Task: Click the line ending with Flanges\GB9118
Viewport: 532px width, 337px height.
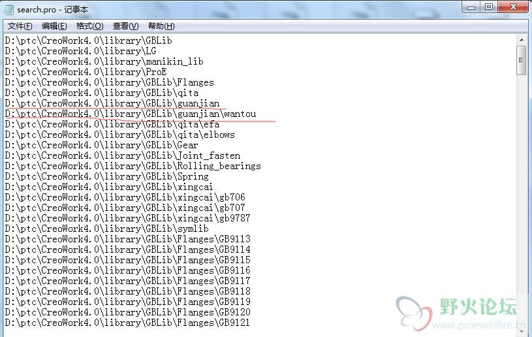Action: click(x=127, y=291)
